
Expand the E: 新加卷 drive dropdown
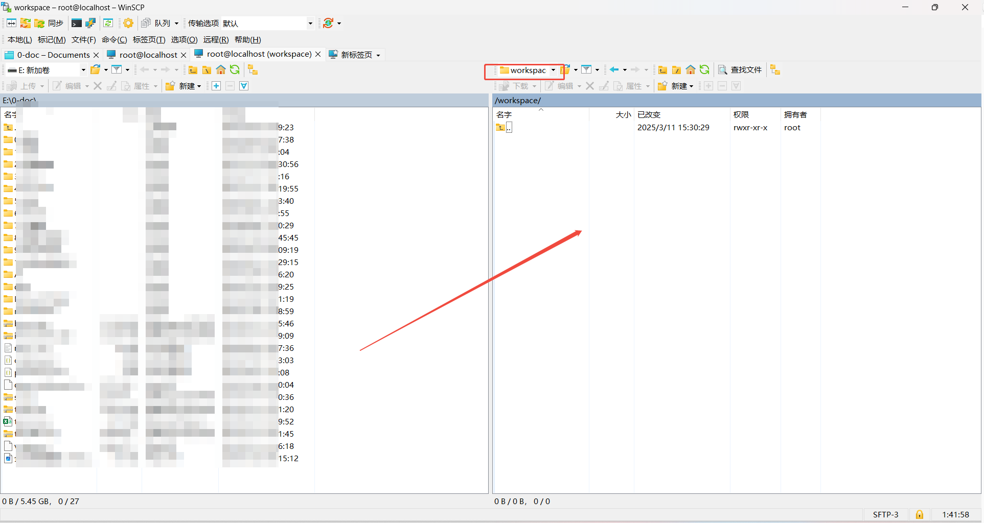(x=83, y=70)
